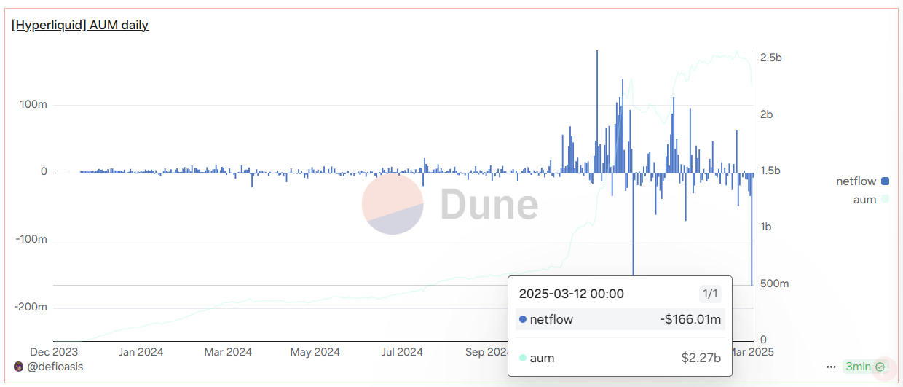Click the defioasis author avatar icon
903x387 pixels.
tap(18, 367)
